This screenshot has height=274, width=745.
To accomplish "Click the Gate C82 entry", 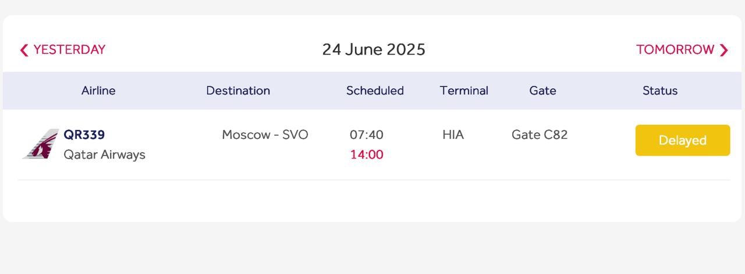I will pyautogui.click(x=540, y=135).
